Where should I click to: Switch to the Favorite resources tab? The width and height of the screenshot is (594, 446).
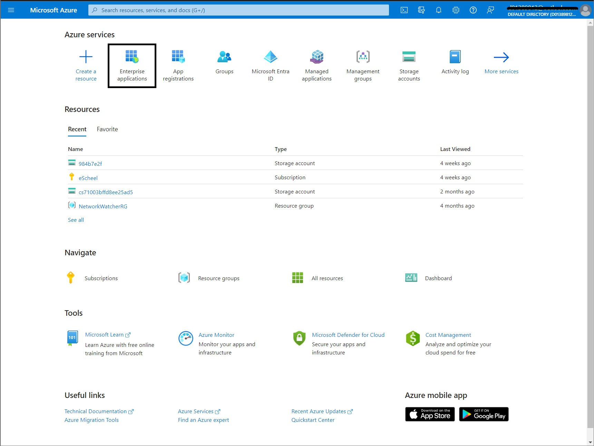pos(107,129)
